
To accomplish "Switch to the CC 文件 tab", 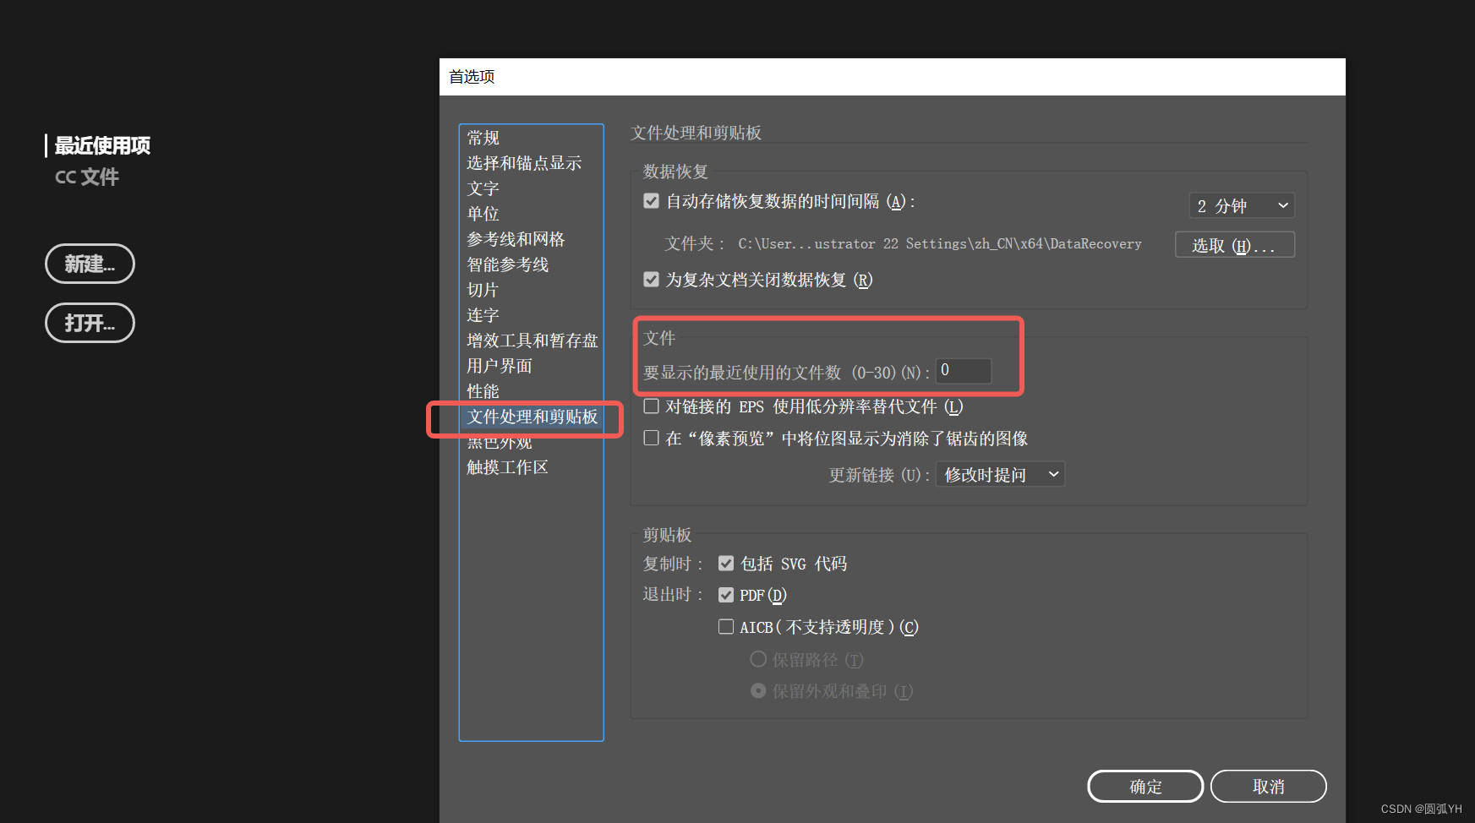I will tap(86, 177).
